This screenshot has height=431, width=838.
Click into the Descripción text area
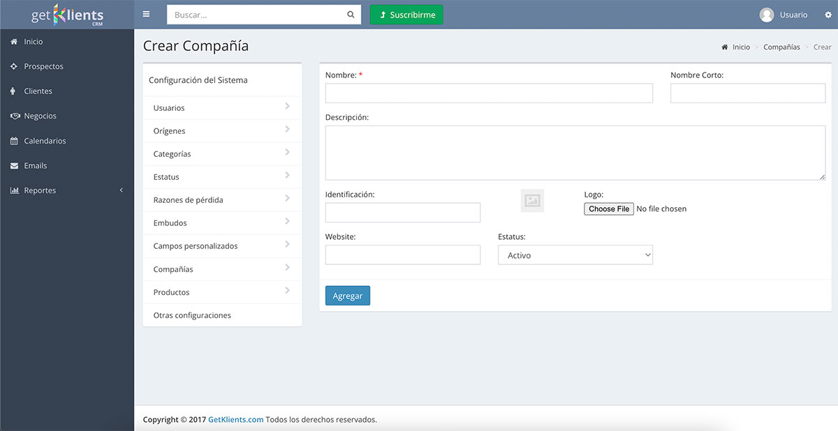pos(575,153)
